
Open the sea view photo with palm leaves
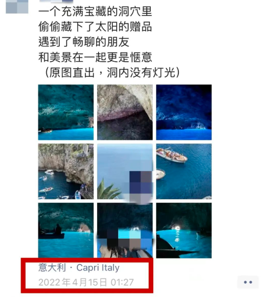click(x=125, y=171)
